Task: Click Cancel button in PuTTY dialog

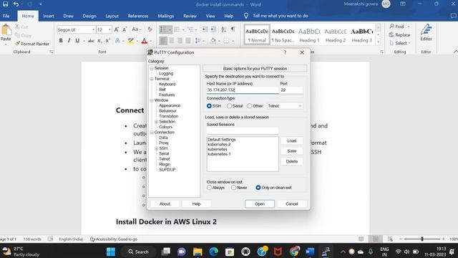Action: 291,204
